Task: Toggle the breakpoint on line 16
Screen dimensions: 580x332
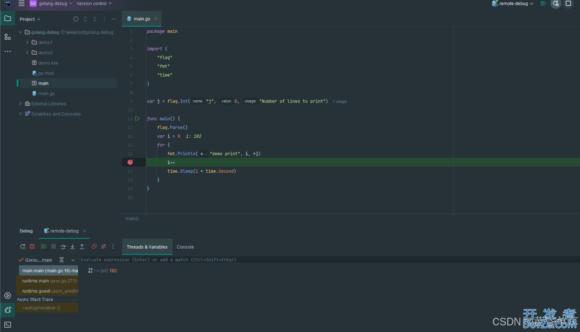Action: point(130,162)
